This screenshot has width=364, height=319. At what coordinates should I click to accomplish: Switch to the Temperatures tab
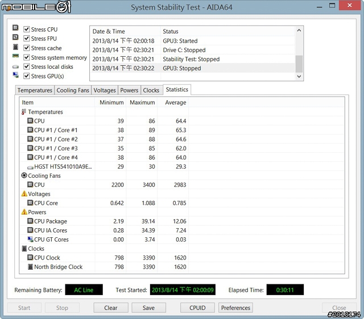tap(35, 90)
